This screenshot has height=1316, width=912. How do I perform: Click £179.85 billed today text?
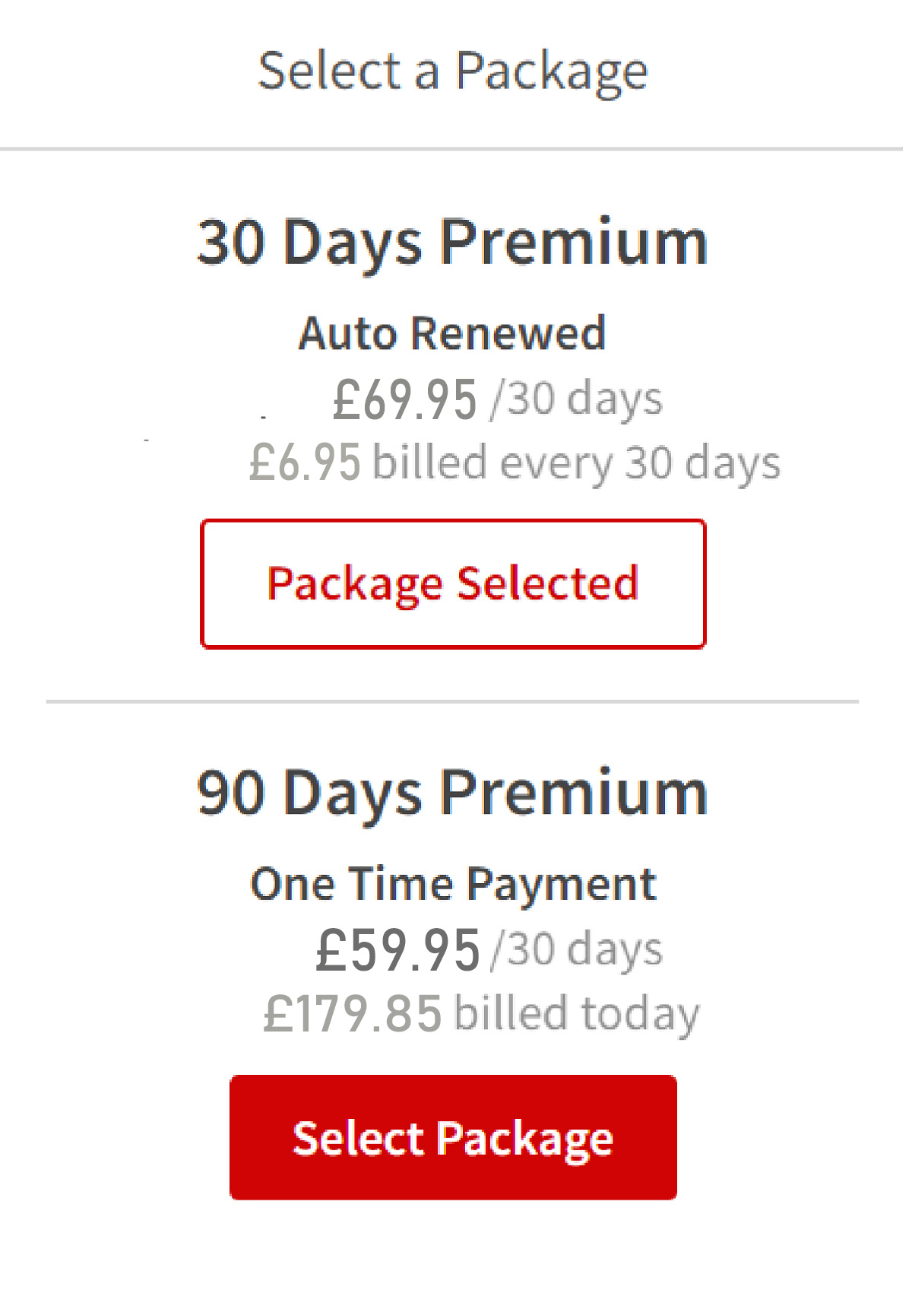point(480,1012)
